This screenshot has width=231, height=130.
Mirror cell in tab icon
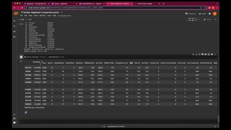click(209, 55)
